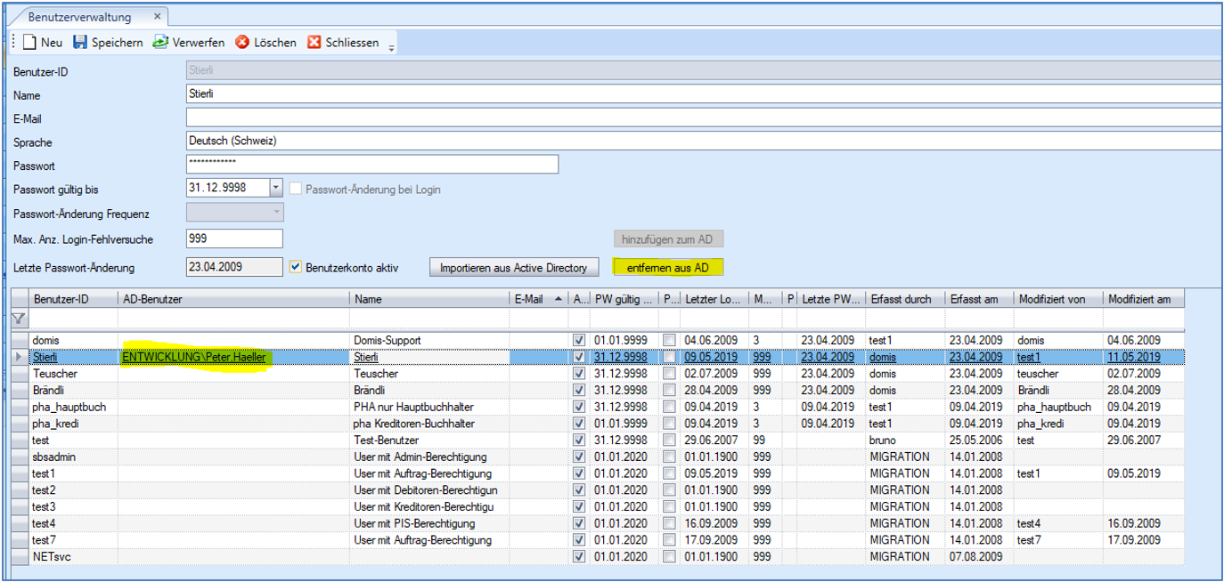This screenshot has width=1224, height=582.
Task: Click the Neu (new document) icon
Action: point(29,43)
